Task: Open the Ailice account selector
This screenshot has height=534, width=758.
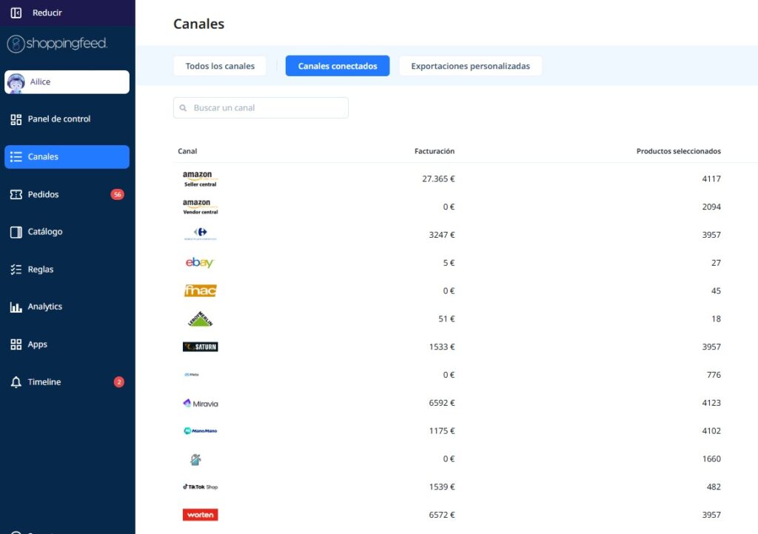Action: pyautogui.click(x=67, y=82)
